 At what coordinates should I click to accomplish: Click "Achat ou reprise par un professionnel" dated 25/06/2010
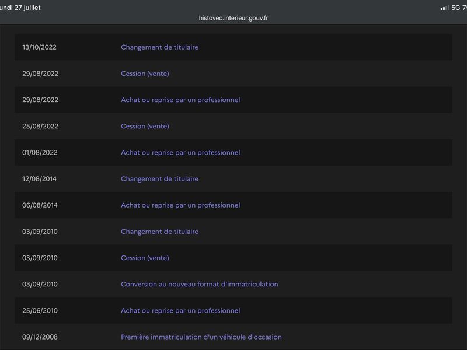coord(180,311)
